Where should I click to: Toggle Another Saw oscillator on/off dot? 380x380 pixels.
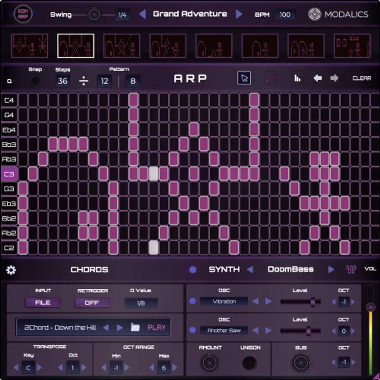click(x=192, y=330)
